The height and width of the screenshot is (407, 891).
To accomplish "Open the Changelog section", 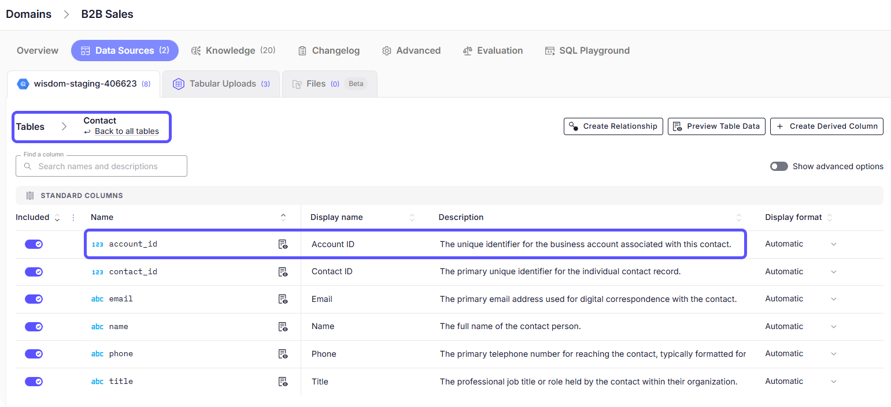I will pos(328,50).
